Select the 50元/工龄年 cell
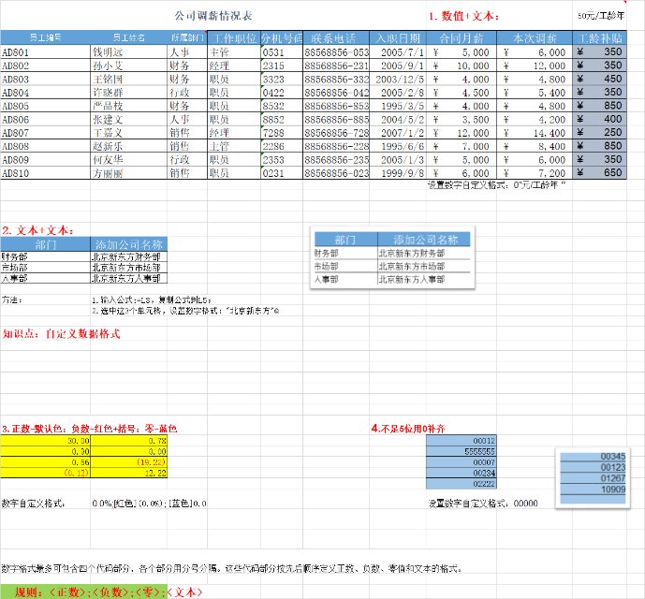This screenshot has width=645, height=599. pyautogui.click(x=599, y=16)
